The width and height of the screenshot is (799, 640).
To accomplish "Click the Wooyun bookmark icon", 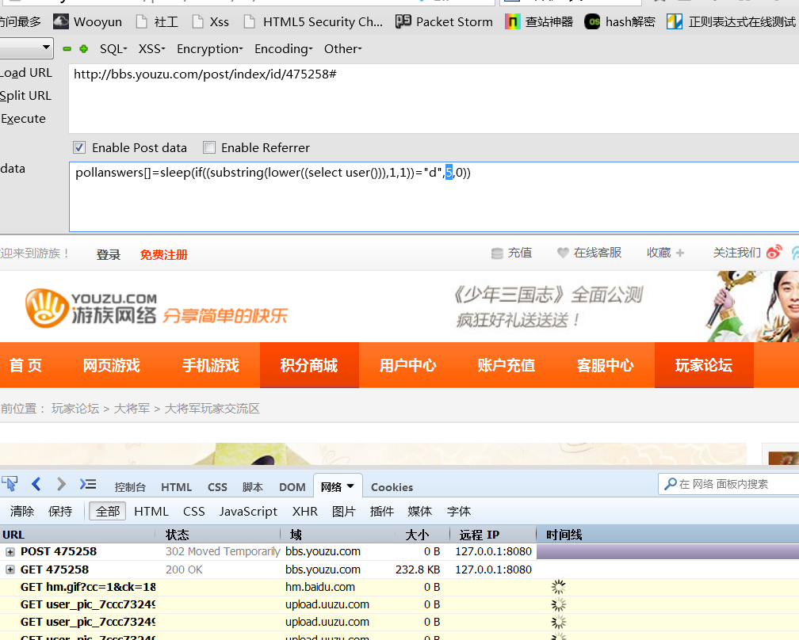I will coord(61,22).
